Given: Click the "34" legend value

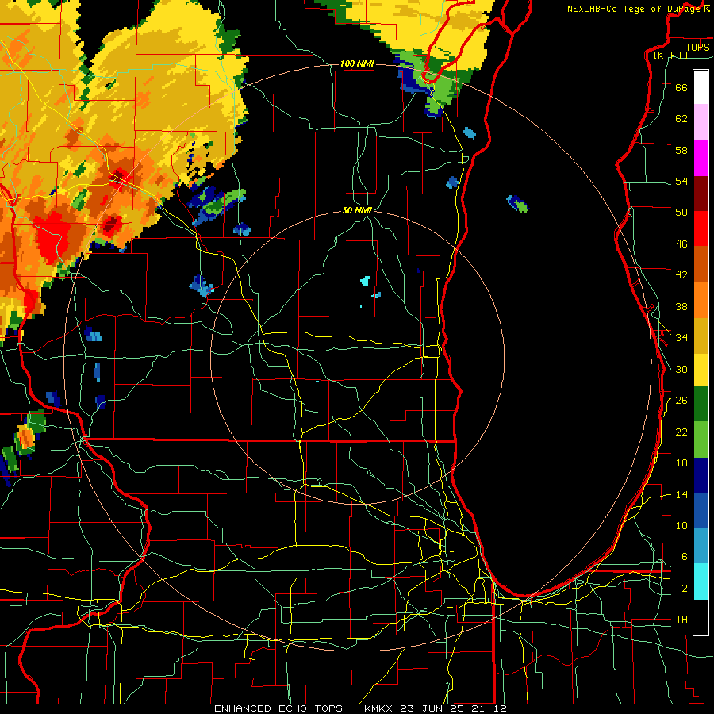Looking at the screenshot, I should coord(681,338).
